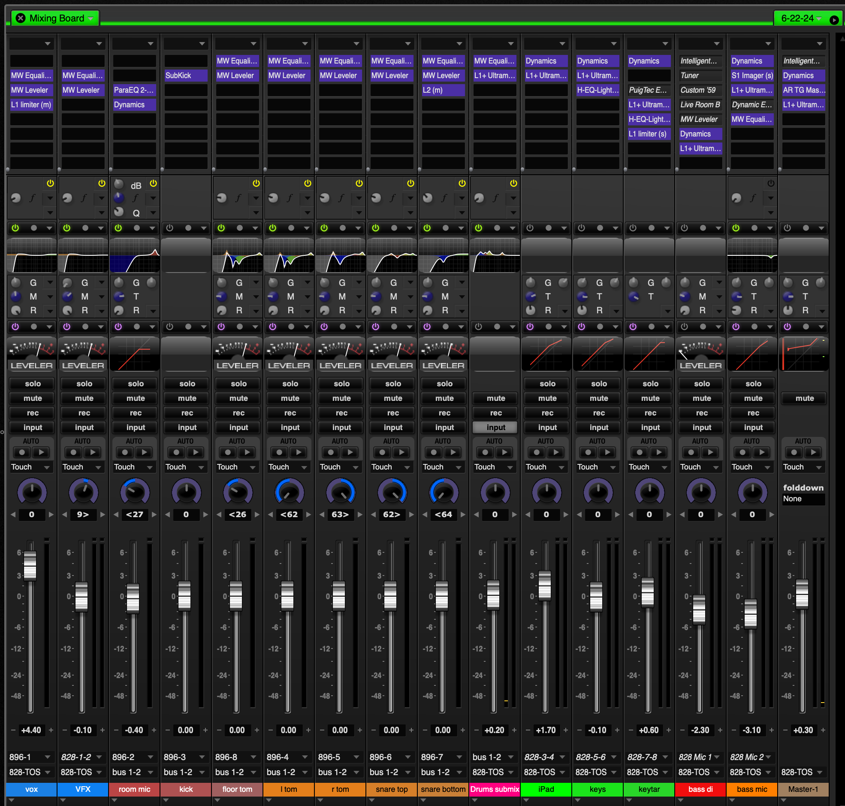Image resolution: width=845 pixels, height=806 pixels.
Task: Open the Master-1 828-TOS output dropdown
Action: 803,772
